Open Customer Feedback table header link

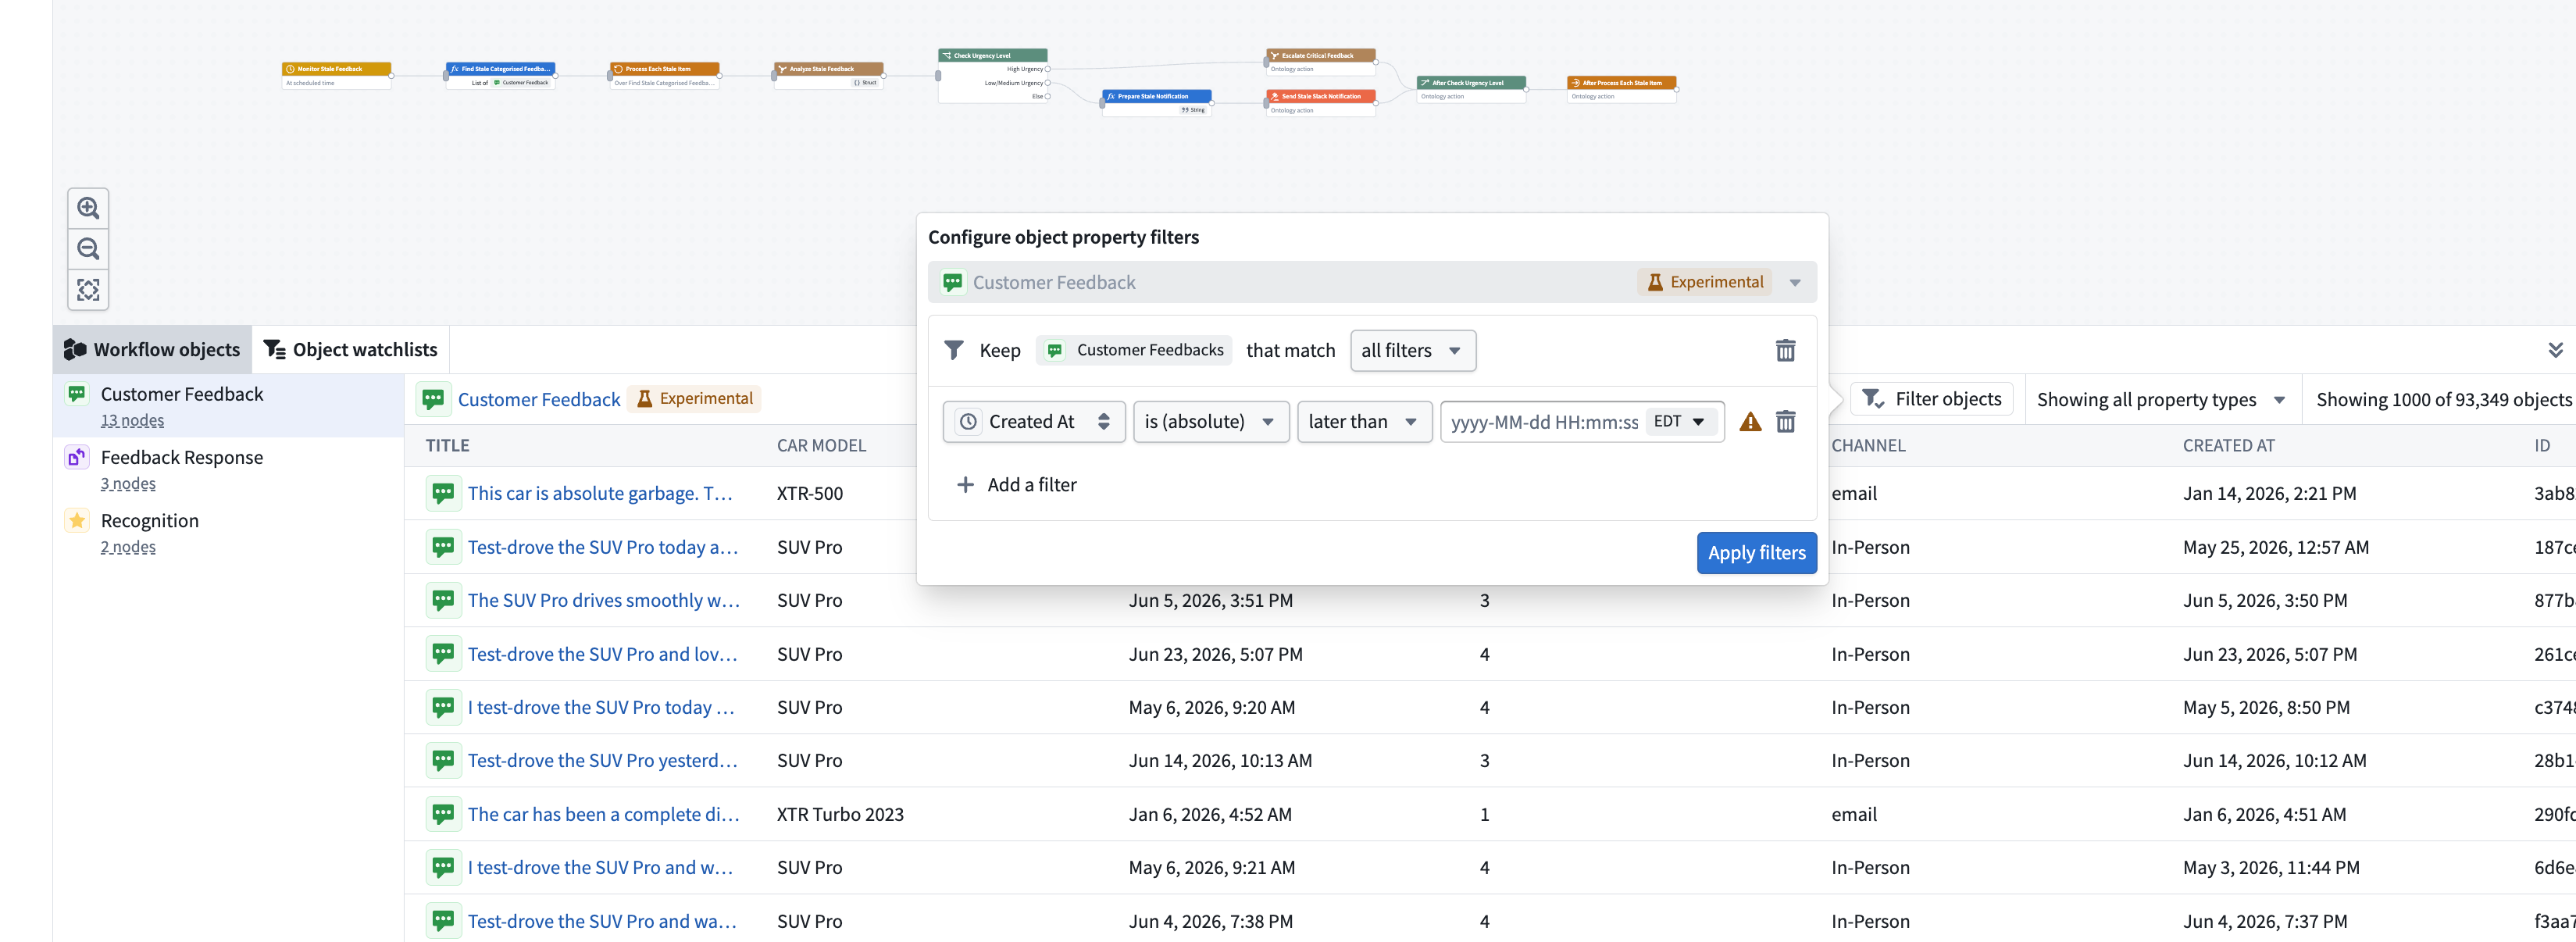click(x=539, y=399)
